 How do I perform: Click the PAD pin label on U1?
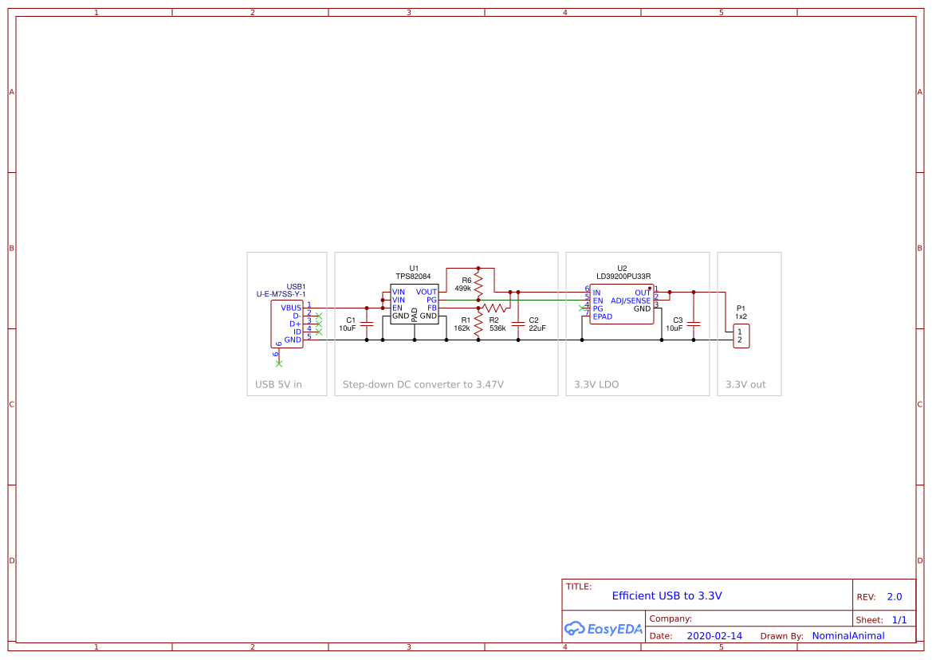(x=415, y=315)
